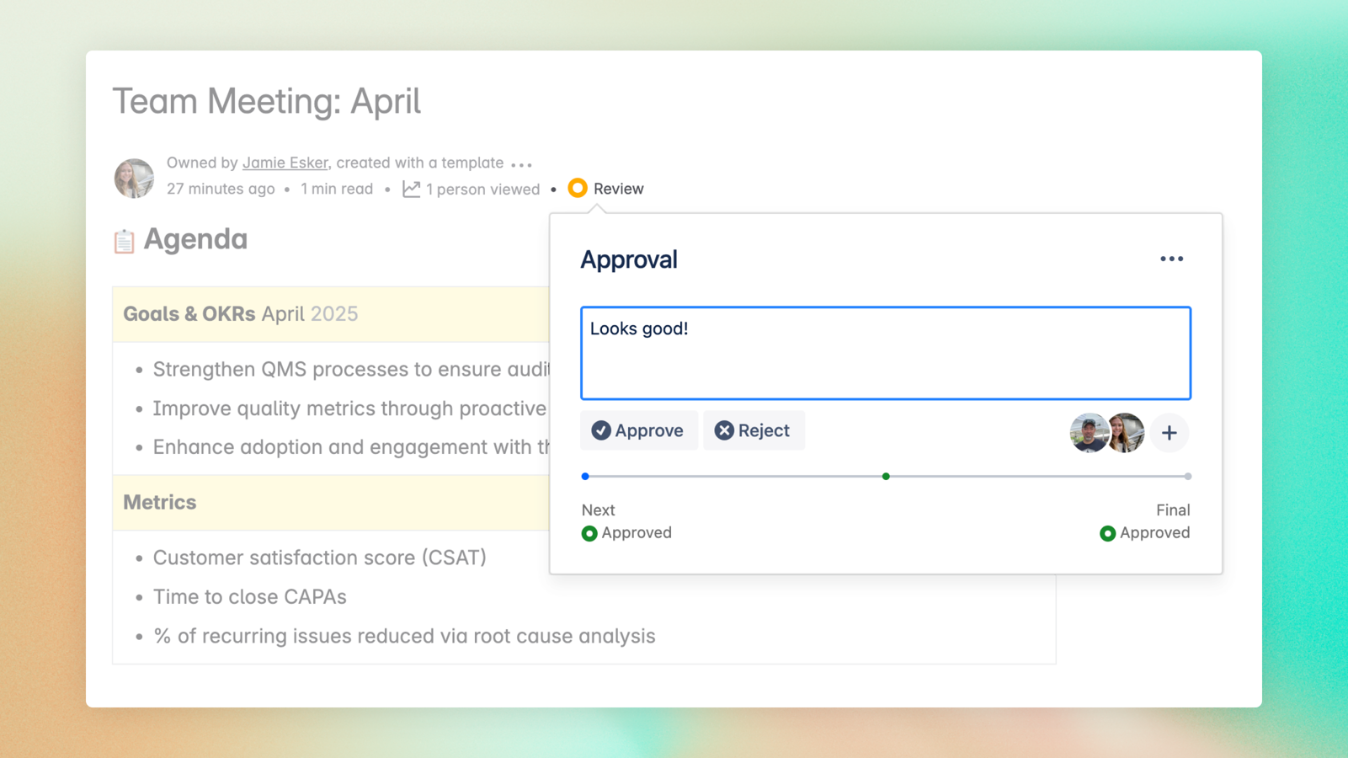1348x758 pixels.
Task: Click inside the 'Looks good!' comment field
Action: (884, 352)
